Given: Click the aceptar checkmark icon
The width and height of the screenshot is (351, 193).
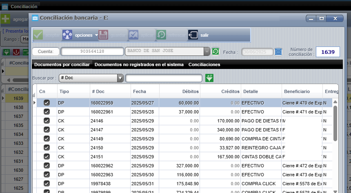Looking at the screenshot, I should (38, 35).
